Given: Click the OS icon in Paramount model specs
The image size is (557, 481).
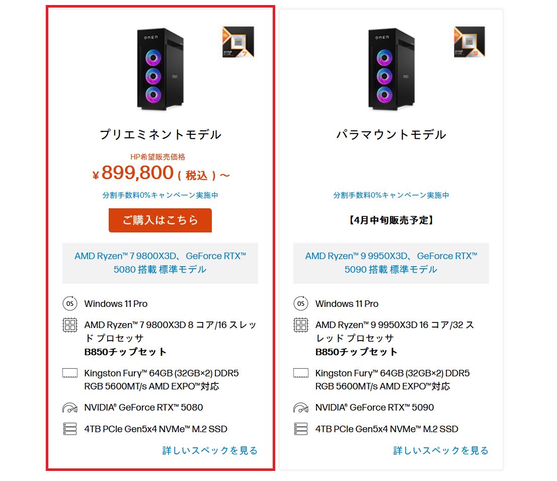Looking at the screenshot, I should pyautogui.click(x=301, y=304).
